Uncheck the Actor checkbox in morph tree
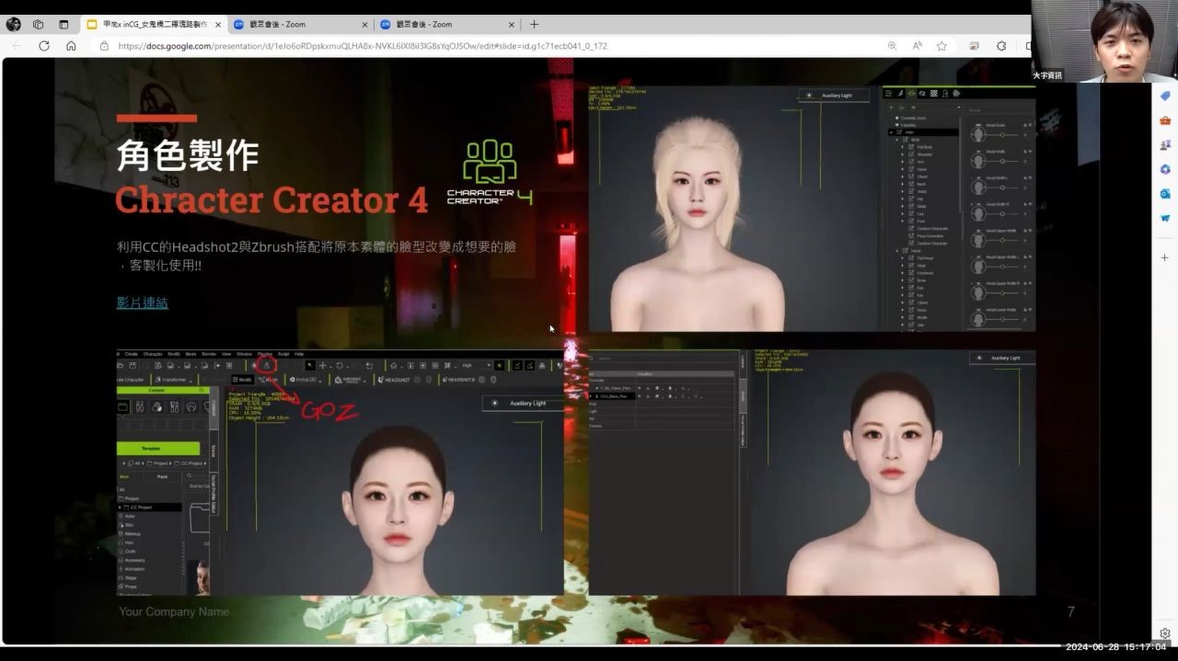 (x=900, y=132)
